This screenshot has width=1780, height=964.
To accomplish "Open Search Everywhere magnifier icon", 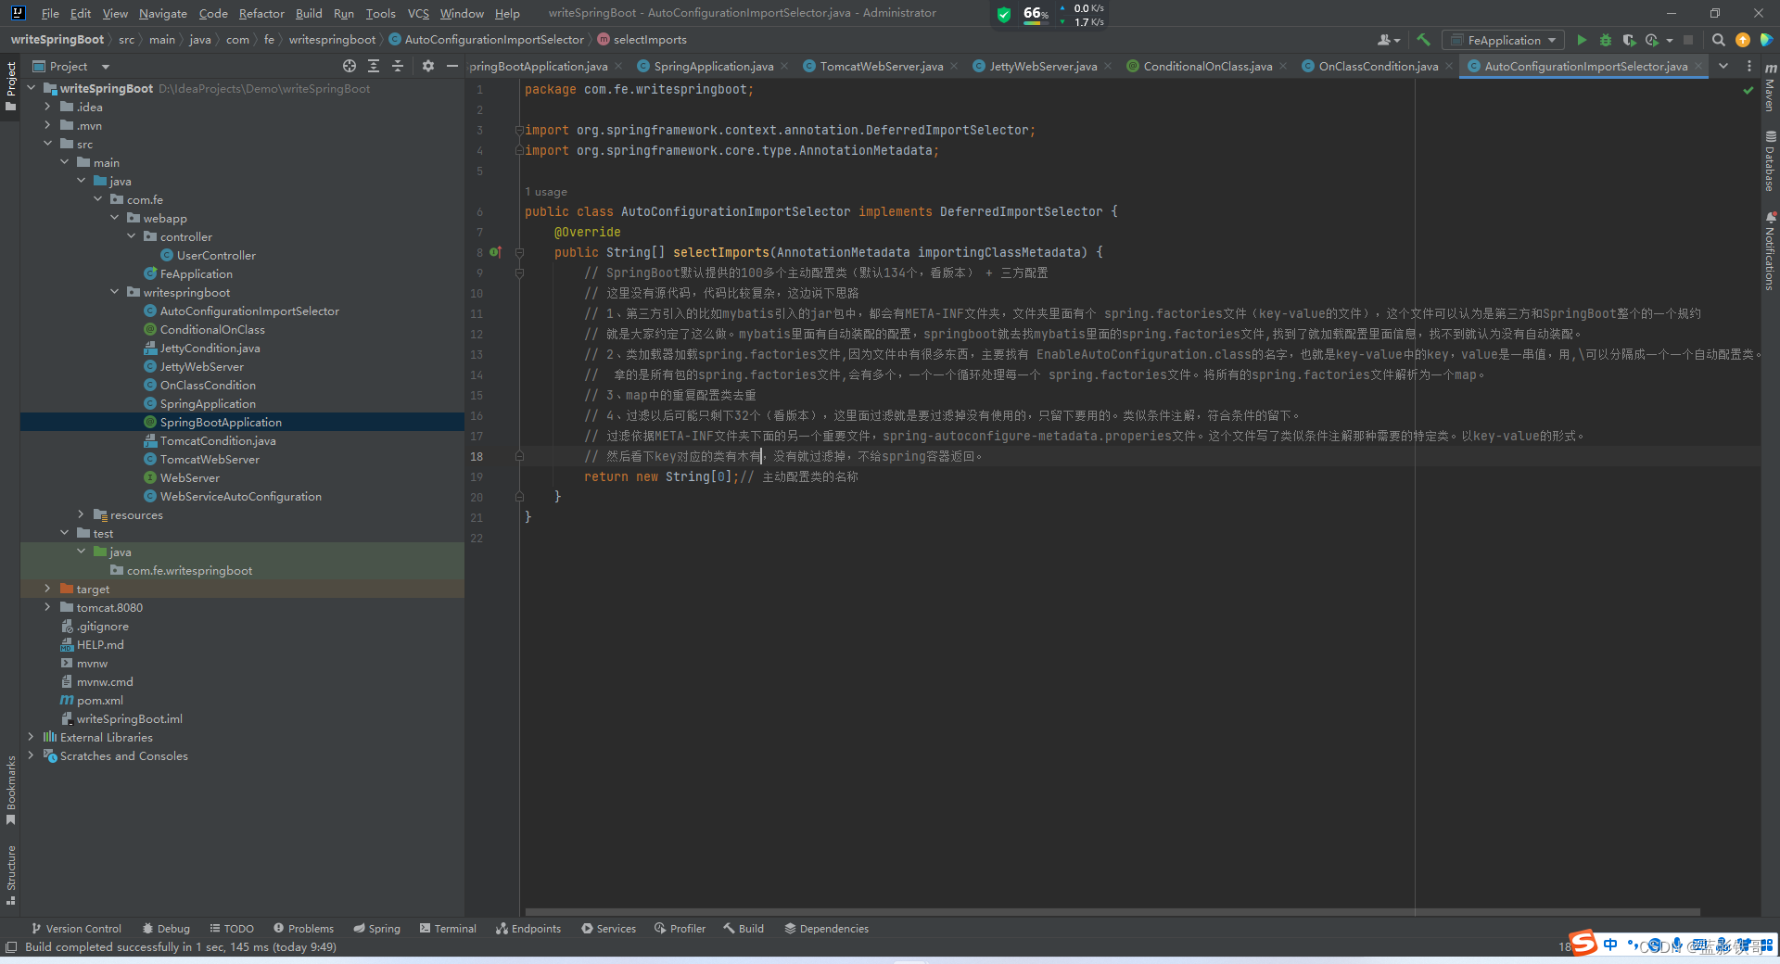I will (1718, 40).
